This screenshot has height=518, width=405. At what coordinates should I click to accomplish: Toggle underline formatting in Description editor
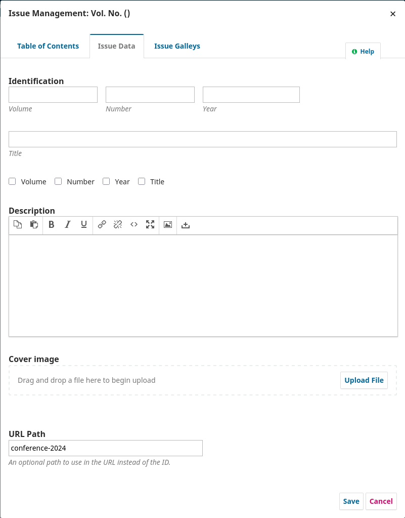84,225
